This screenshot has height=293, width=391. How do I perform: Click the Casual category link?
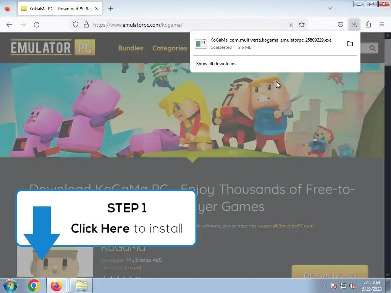(x=133, y=267)
